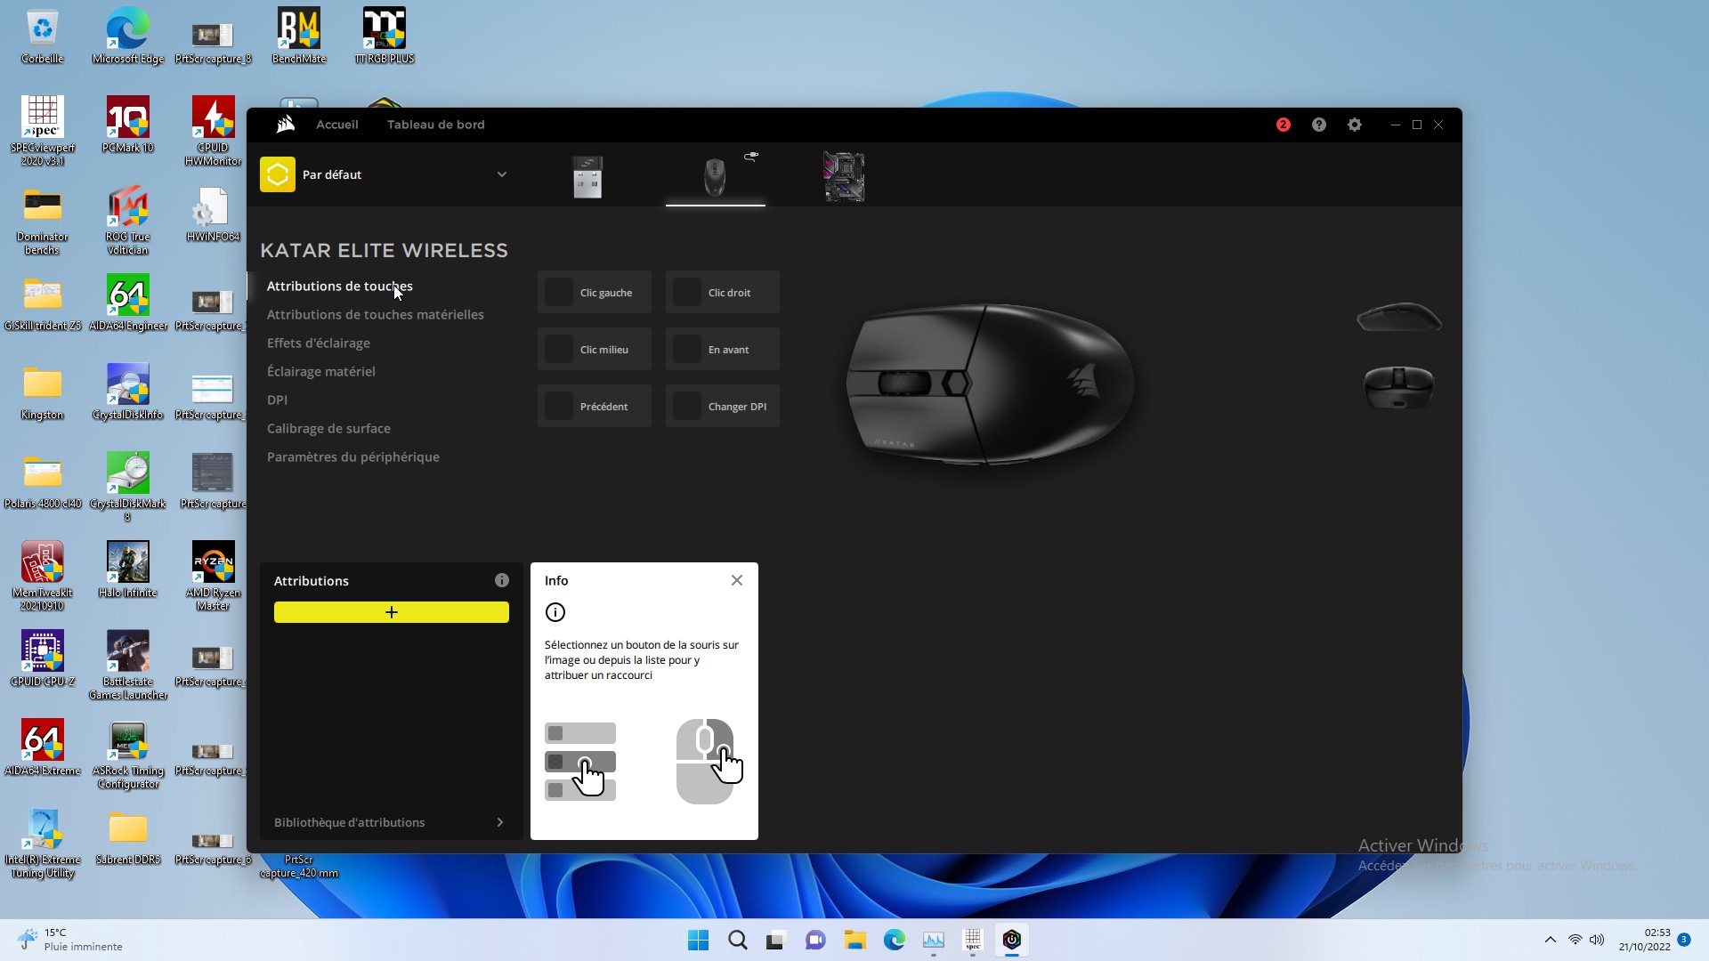1709x961 pixels.
Task: Open Paramètres du périphérique
Action: click(353, 456)
